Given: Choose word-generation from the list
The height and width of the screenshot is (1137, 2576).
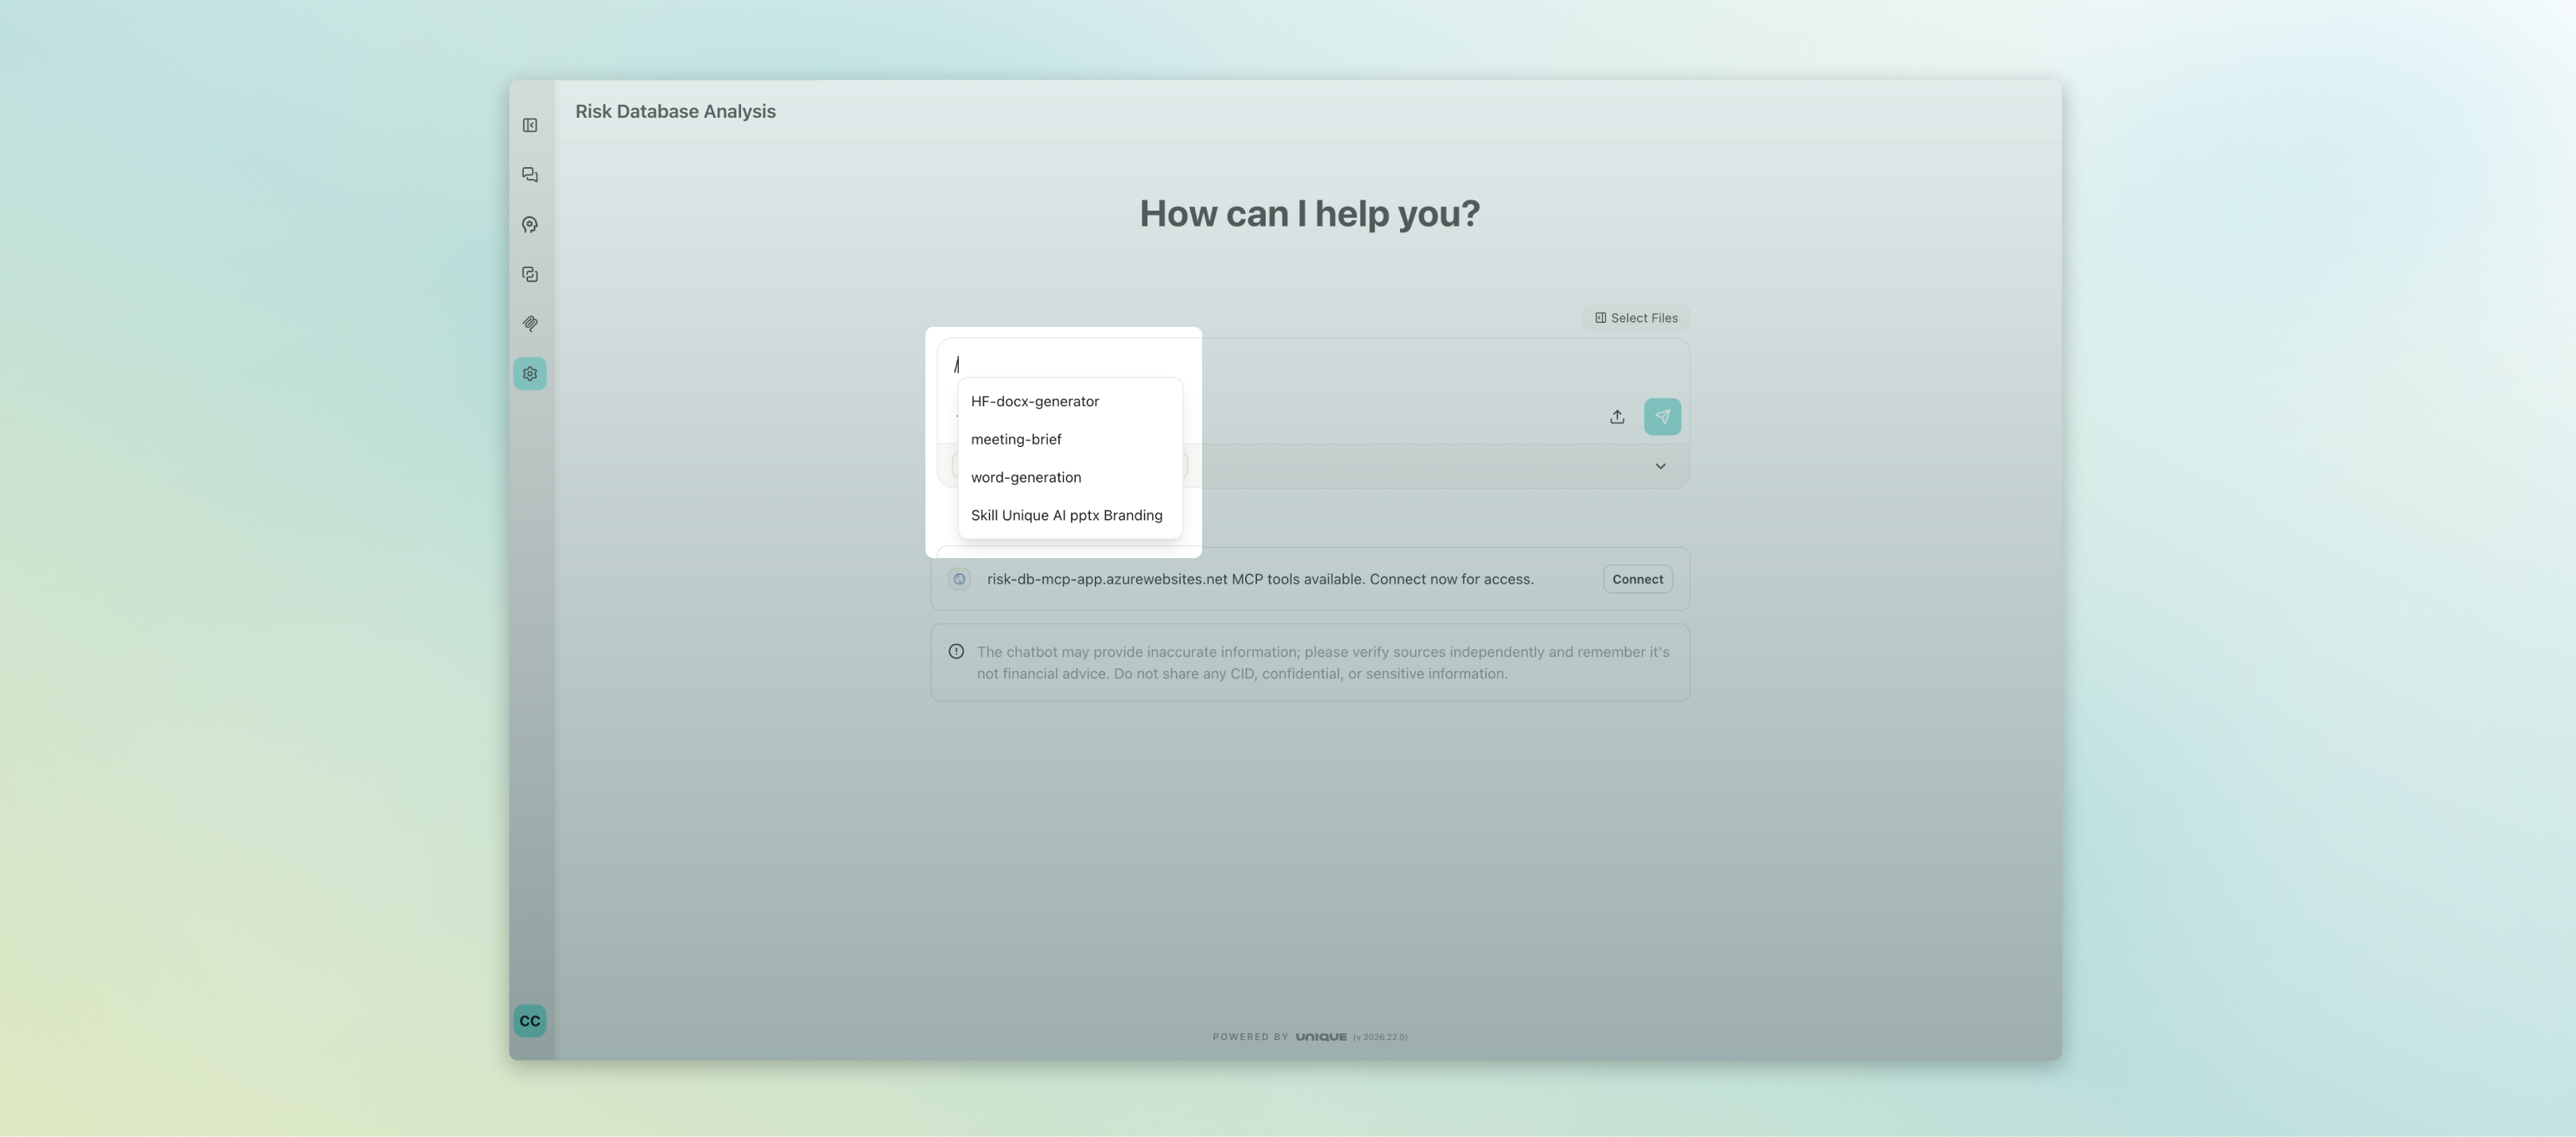Looking at the screenshot, I should [1070, 477].
